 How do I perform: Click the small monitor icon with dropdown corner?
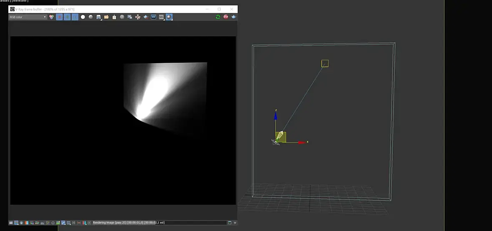click(68, 223)
